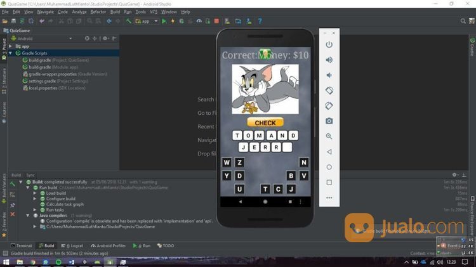Tap the C letter tile in game
The image size is (476, 267).
pyautogui.click(x=278, y=189)
